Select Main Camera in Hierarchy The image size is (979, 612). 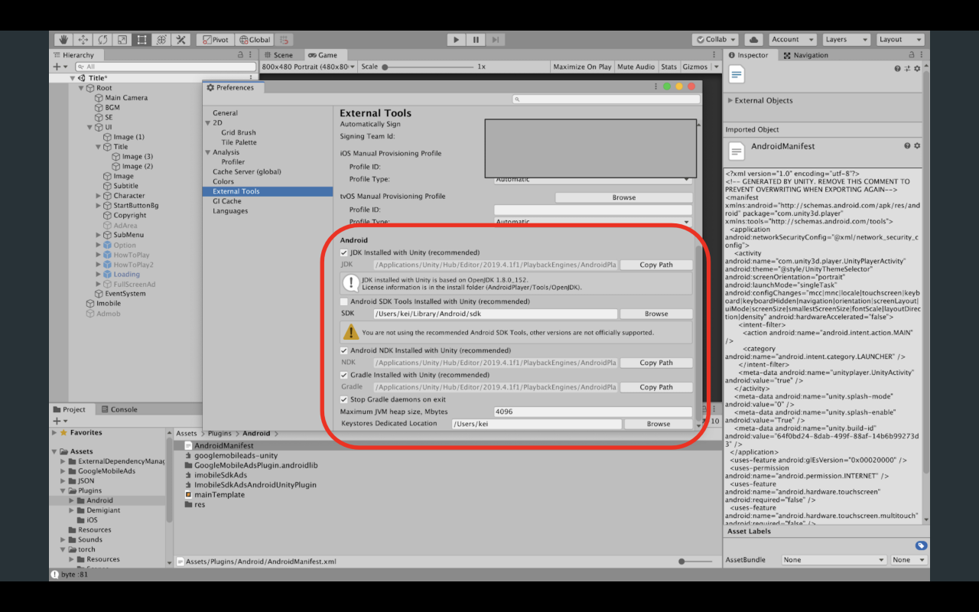click(126, 98)
